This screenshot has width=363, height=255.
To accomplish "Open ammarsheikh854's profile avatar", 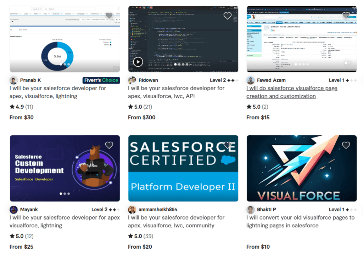I will 132,210.
